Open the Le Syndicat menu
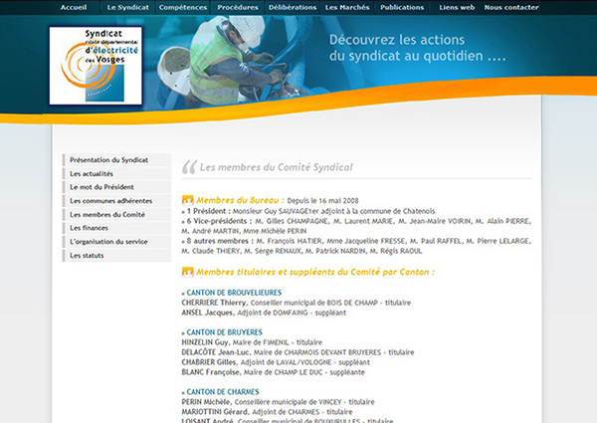This screenshot has width=597, height=423. point(127,6)
